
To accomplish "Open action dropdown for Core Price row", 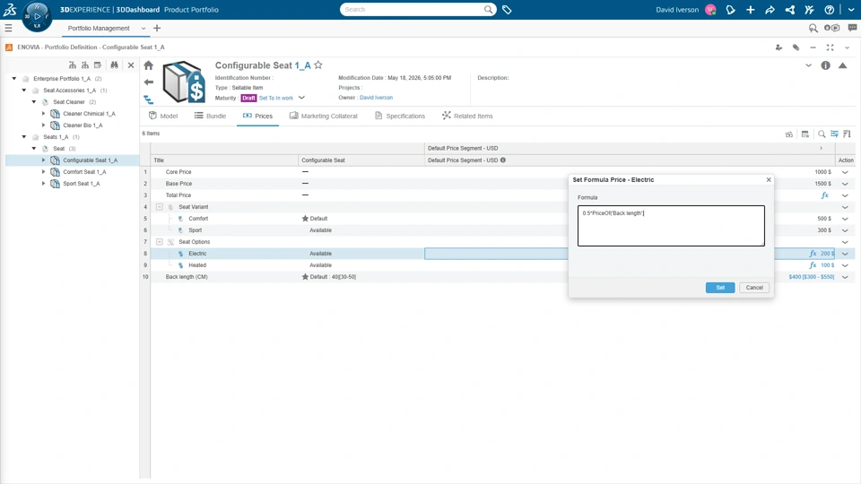I will [x=845, y=172].
